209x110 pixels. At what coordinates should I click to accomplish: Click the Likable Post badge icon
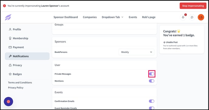point(164,43)
